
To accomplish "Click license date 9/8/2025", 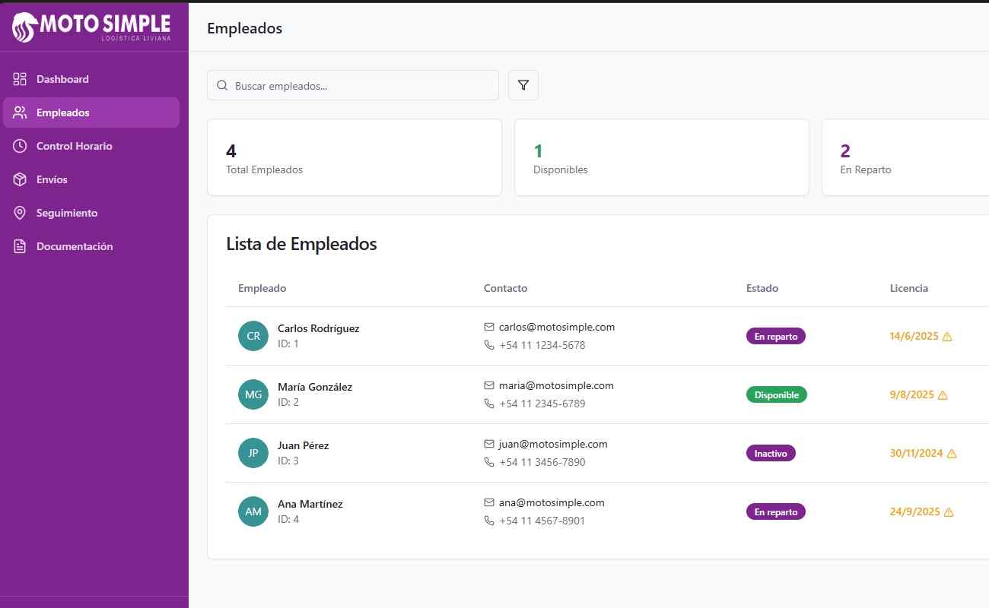I will [912, 394].
